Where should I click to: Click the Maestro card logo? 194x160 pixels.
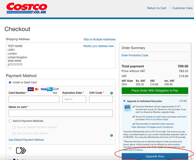pos(31,89)
